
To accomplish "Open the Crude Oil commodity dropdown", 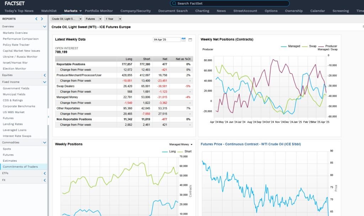I will point(66,19).
